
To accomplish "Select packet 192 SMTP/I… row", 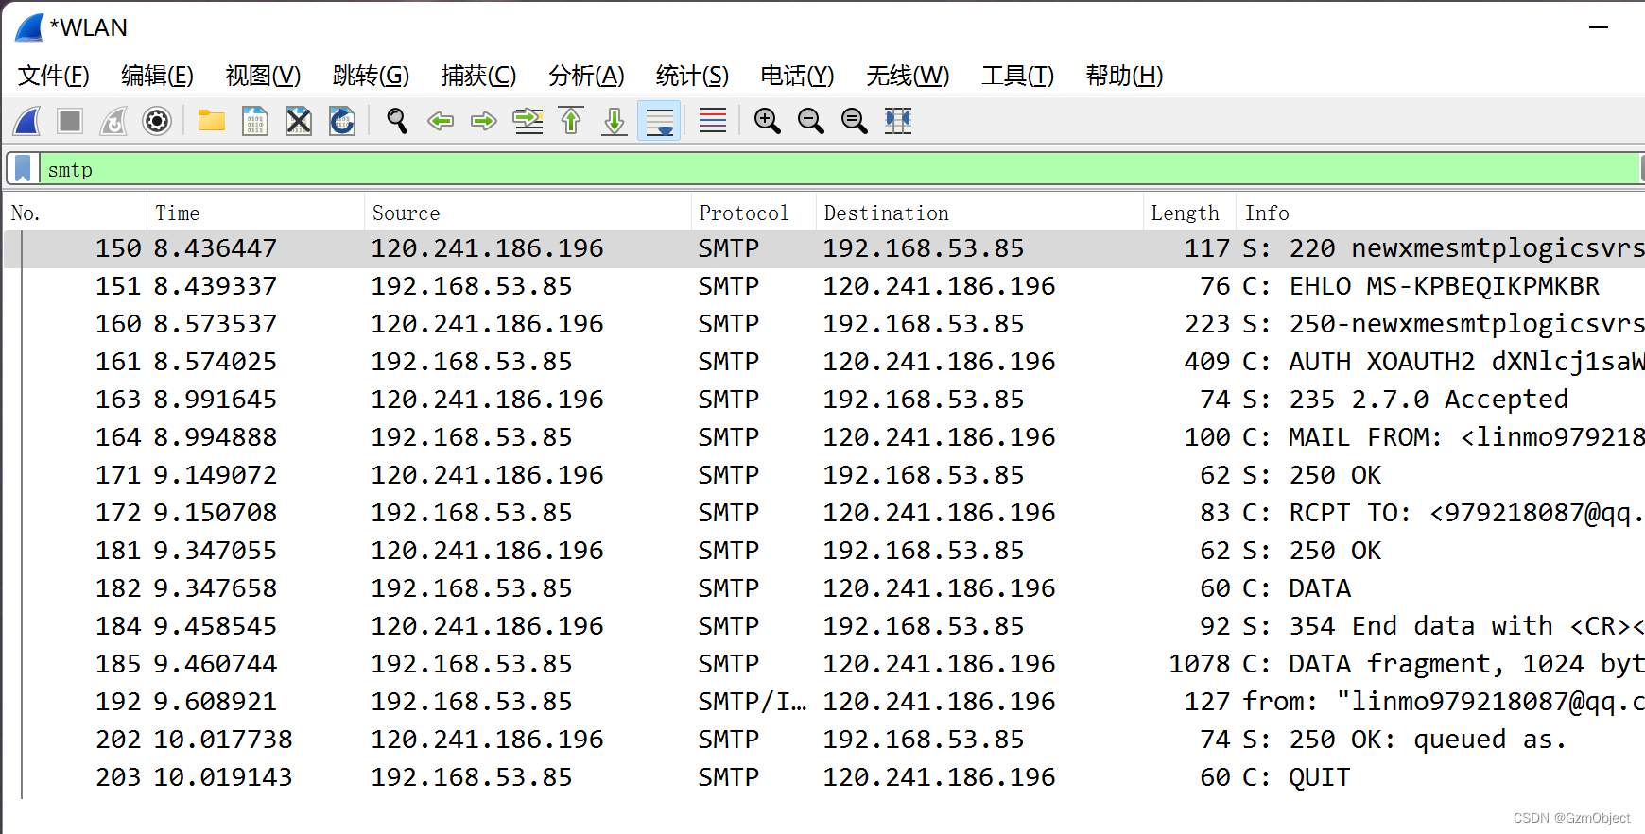I will click(823, 702).
